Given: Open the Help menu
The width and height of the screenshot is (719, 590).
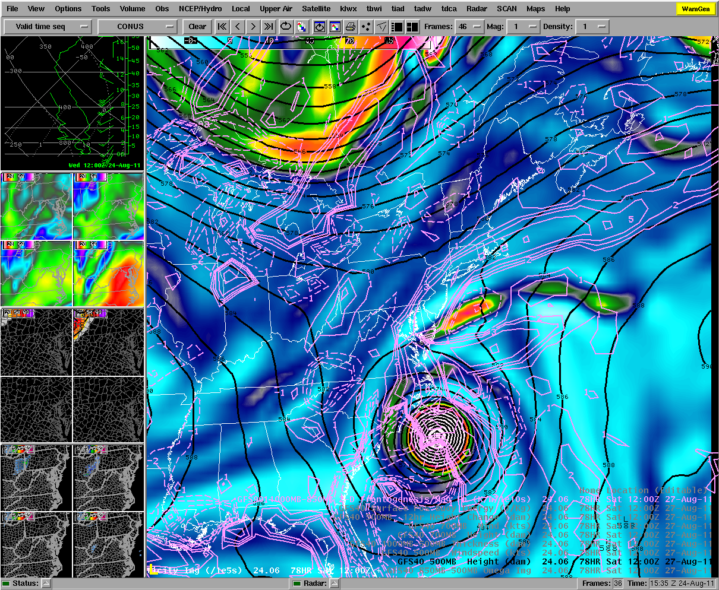Looking at the screenshot, I should 562,9.
